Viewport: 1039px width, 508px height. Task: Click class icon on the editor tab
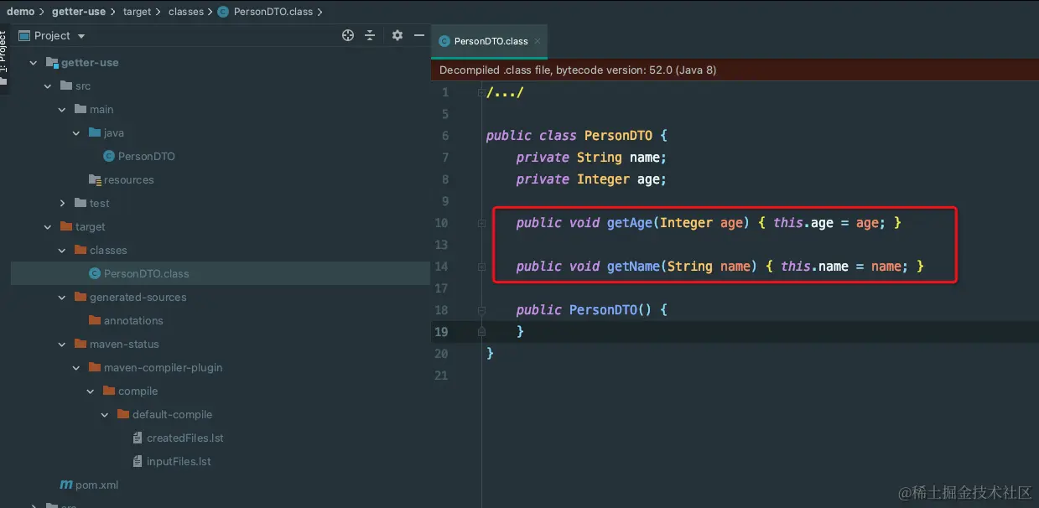(444, 41)
